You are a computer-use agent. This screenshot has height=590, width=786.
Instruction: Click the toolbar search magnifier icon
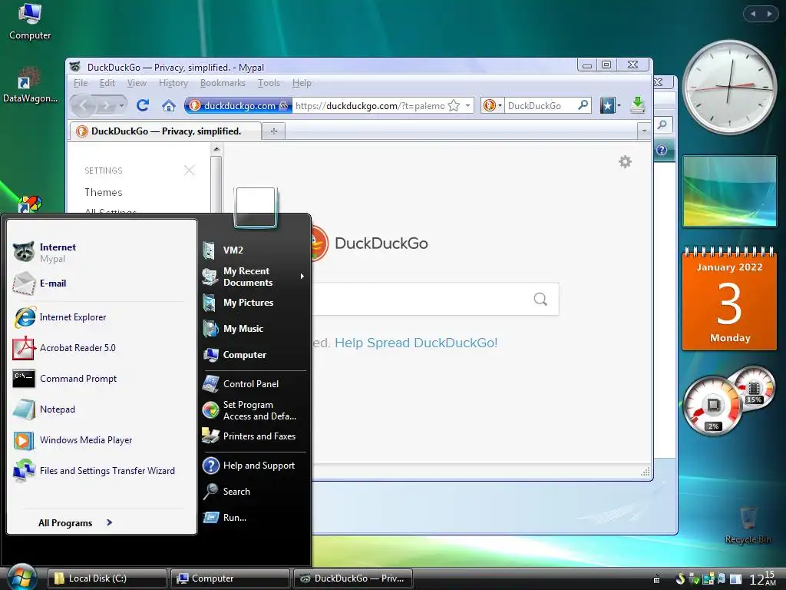(583, 105)
